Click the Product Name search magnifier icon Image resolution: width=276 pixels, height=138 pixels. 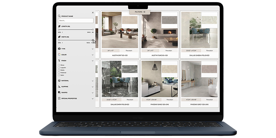(x=59, y=16)
